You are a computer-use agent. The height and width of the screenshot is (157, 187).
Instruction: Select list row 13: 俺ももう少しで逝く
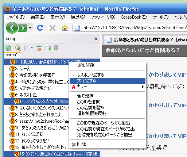36,148
